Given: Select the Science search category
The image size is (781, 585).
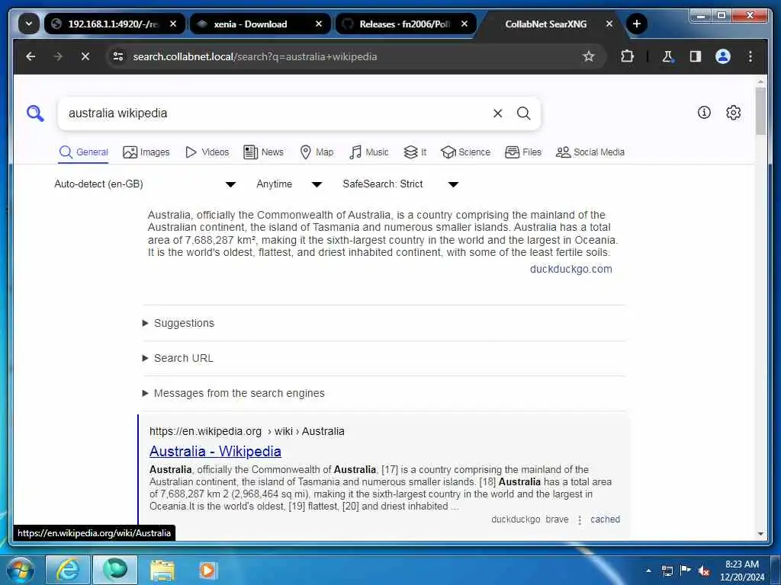Looking at the screenshot, I should [x=465, y=152].
